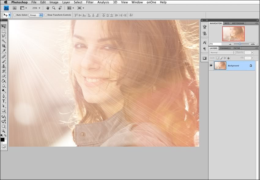Switch to the Paths tab
Screen dimensions: 260x180
coord(237,48)
